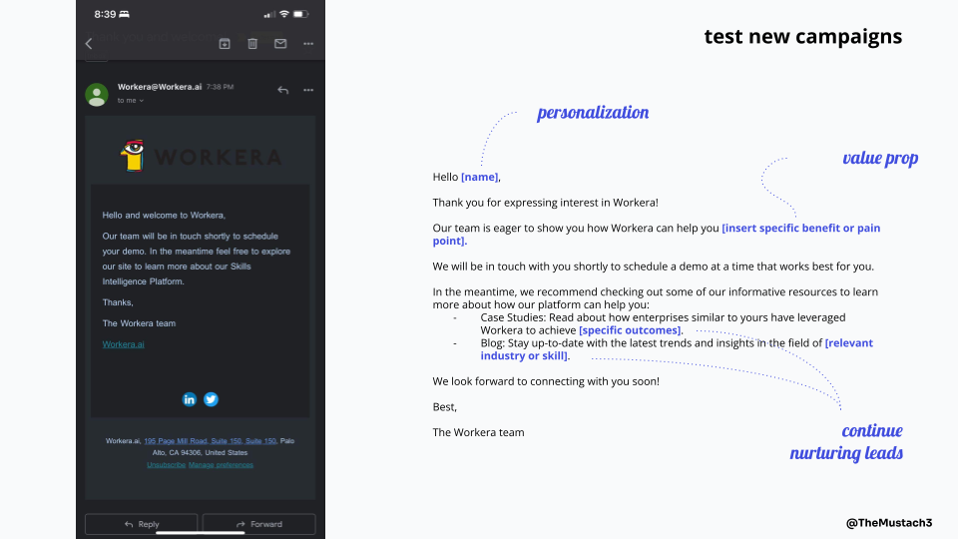Click 'Hello and welcome to Workera,' line
Screen dimensions: 958x539
tap(164, 216)
